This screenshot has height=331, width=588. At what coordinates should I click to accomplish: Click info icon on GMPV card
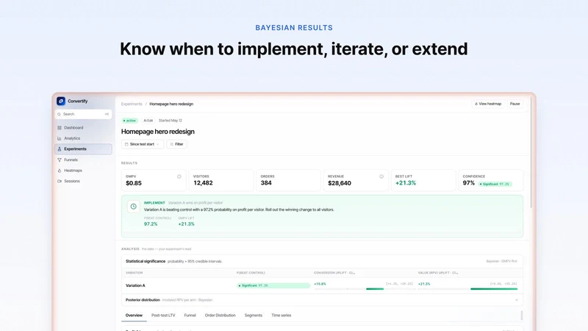[179, 177]
